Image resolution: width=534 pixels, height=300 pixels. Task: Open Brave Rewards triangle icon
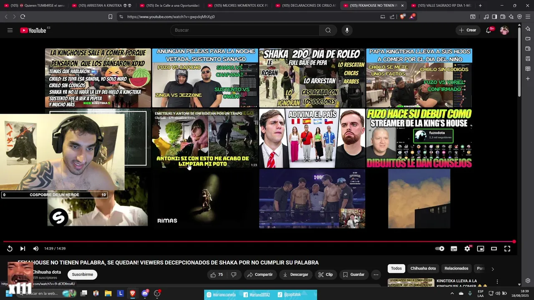(412, 17)
